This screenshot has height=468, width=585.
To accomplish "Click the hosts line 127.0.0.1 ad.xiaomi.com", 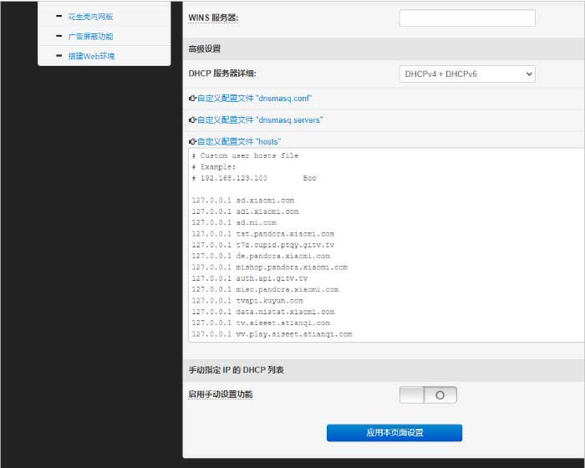I will point(243,201).
